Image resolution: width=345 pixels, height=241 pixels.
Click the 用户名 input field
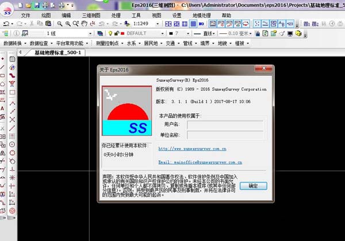coord(225,125)
